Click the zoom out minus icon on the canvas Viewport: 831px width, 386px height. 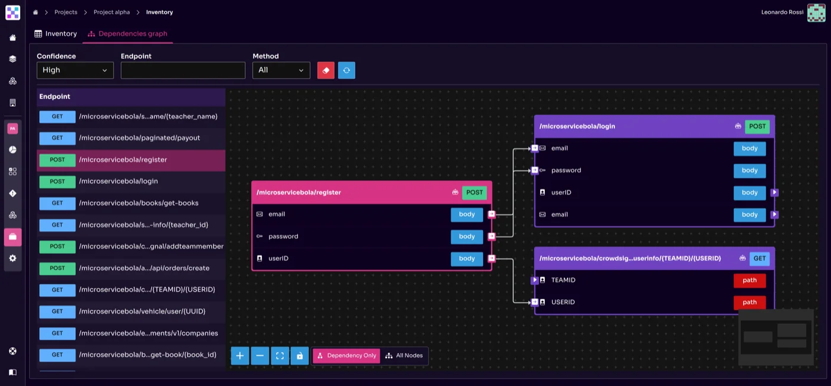(260, 356)
